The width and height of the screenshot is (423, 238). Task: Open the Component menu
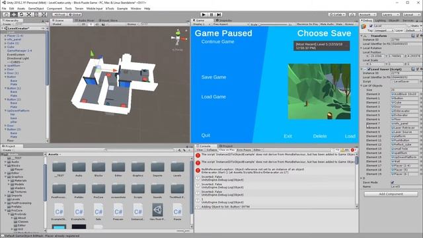click(54, 9)
